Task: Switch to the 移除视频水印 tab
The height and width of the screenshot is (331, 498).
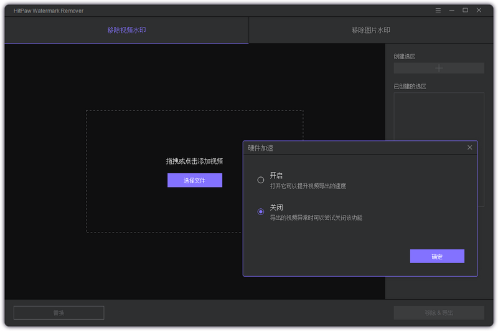Action: 126,30
